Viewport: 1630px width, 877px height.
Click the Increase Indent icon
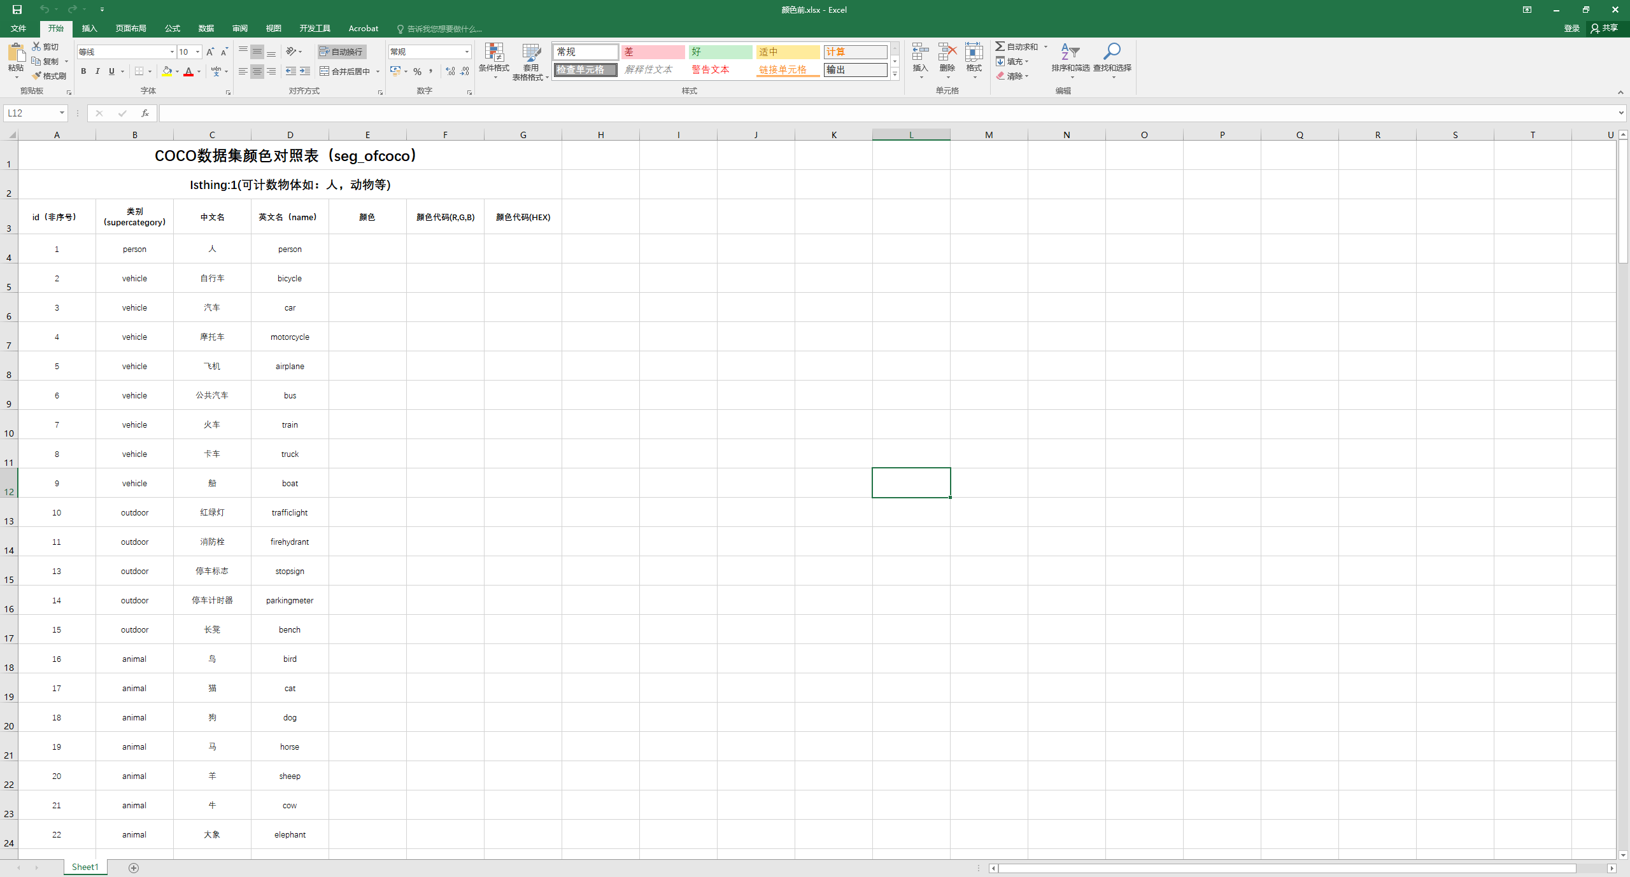(305, 71)
